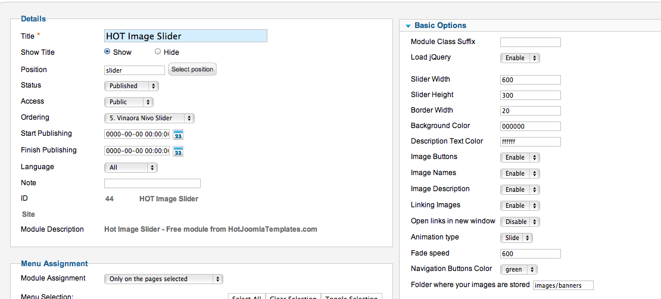
Task: Collapse the Basic Options panel arrow
Action: click(x=408, y=26)
